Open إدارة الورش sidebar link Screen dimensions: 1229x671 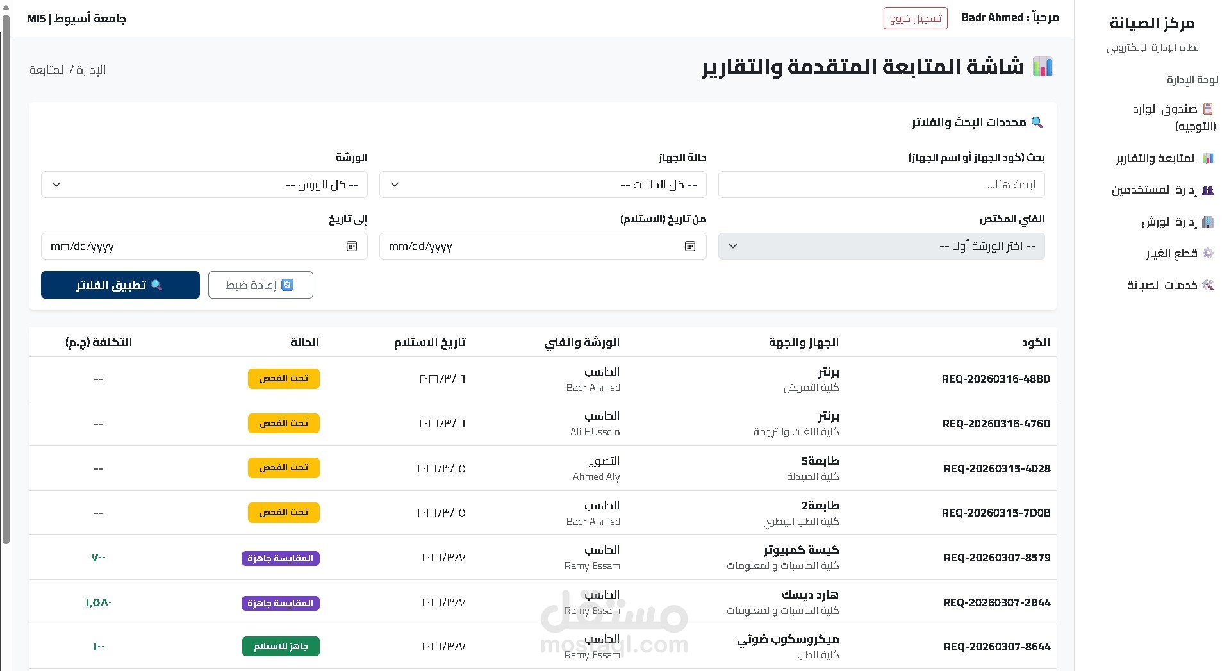1177,222
